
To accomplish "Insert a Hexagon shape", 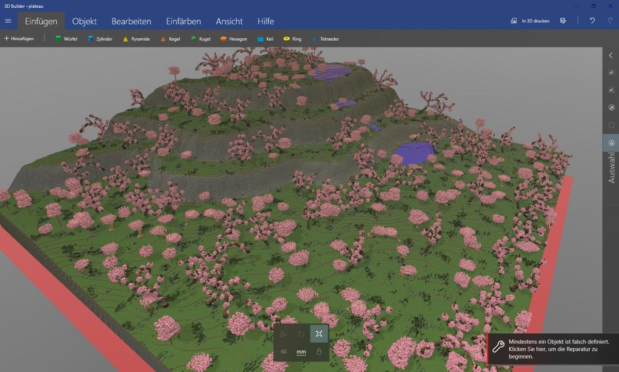I will tap(234, 39).
